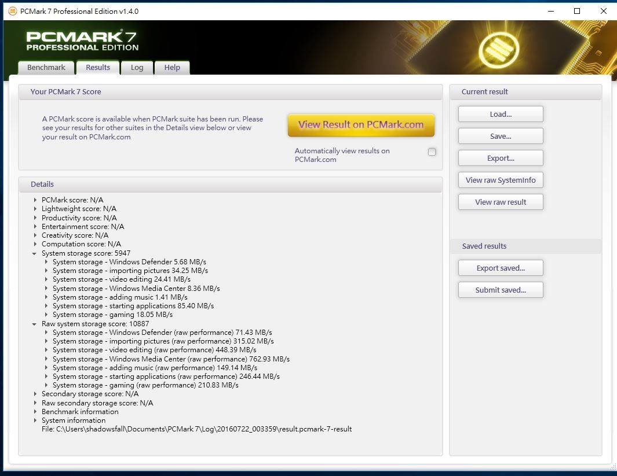Expand video editing 24.41 MB/s row

click(x=46, y=279)
